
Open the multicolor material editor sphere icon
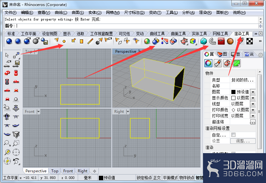pos(147,41)
